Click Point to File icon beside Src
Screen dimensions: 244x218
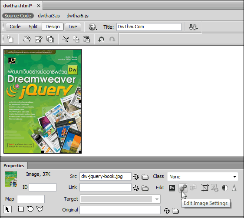136,177
